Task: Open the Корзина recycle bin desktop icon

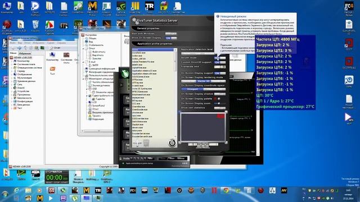Action: coord(35,26)
